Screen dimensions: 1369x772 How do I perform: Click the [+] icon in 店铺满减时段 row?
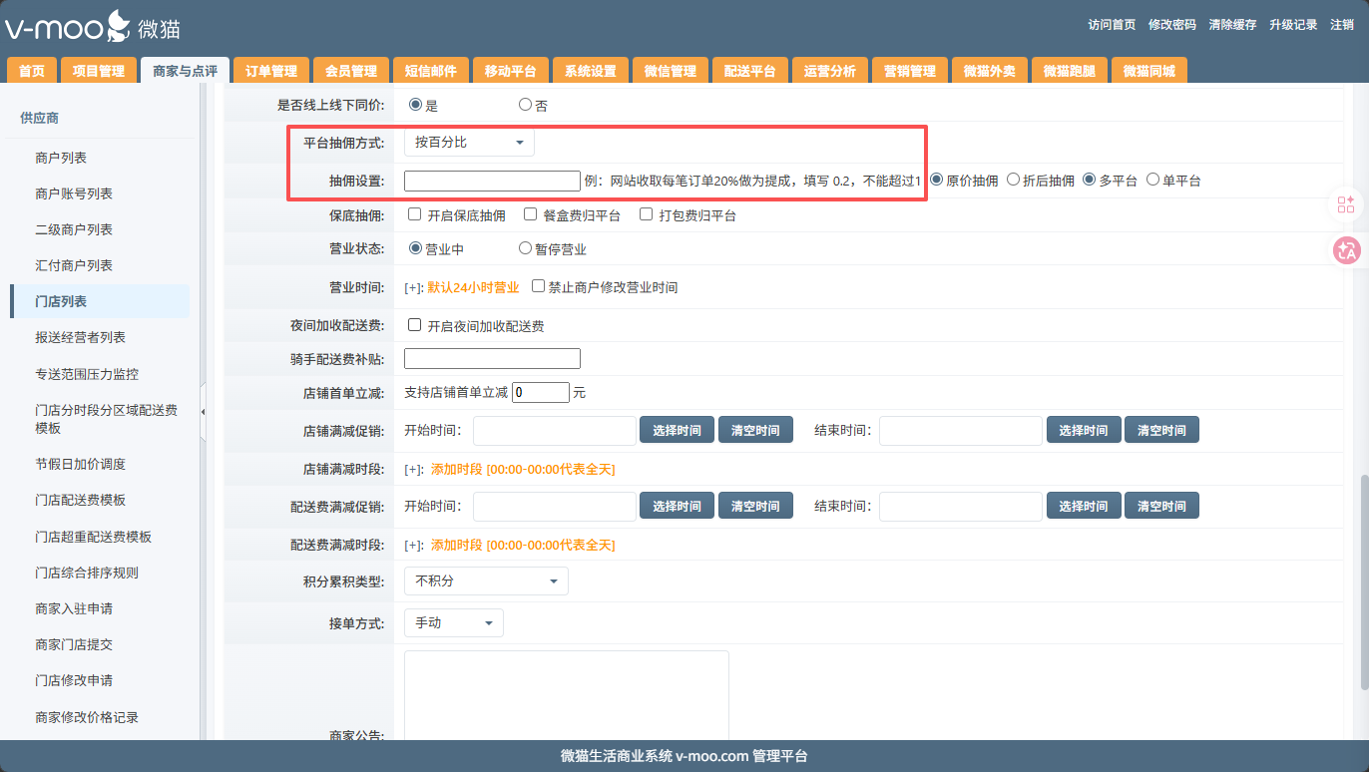(x=413, y=469)
